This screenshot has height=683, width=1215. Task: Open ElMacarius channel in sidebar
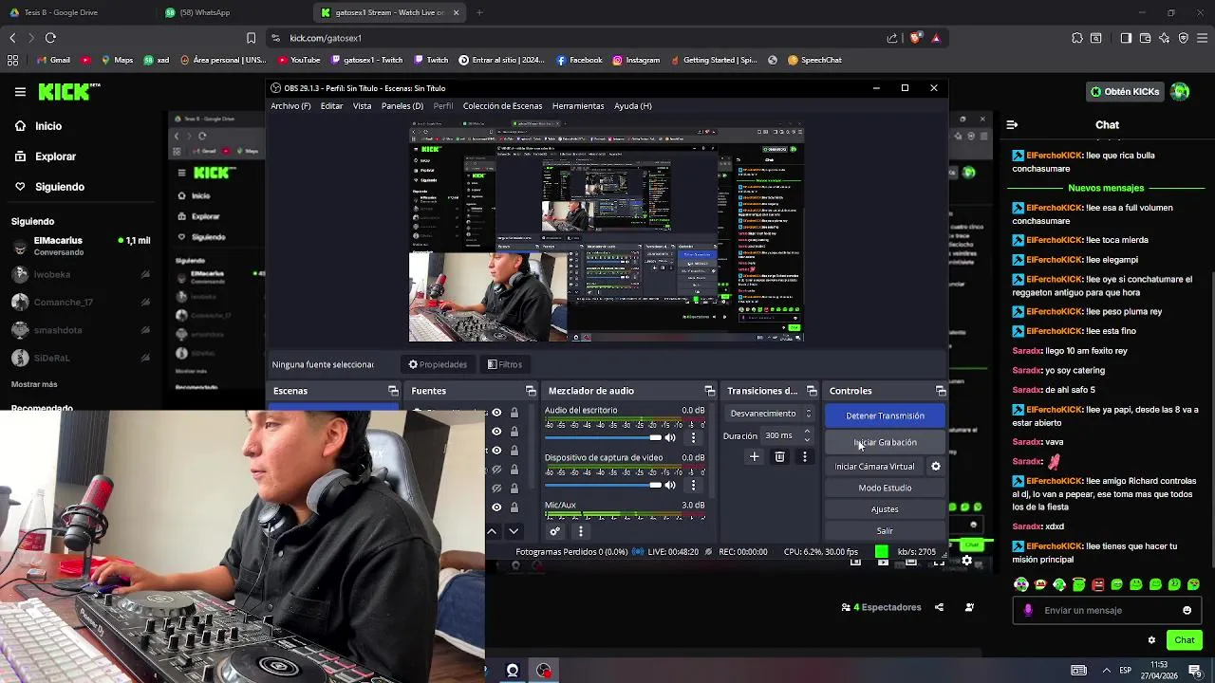click(x=81, y=246)
